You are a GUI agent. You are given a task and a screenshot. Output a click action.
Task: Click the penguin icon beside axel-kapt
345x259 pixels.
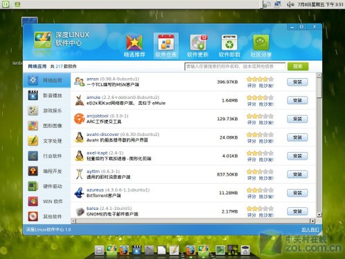[x=80, y=155]
